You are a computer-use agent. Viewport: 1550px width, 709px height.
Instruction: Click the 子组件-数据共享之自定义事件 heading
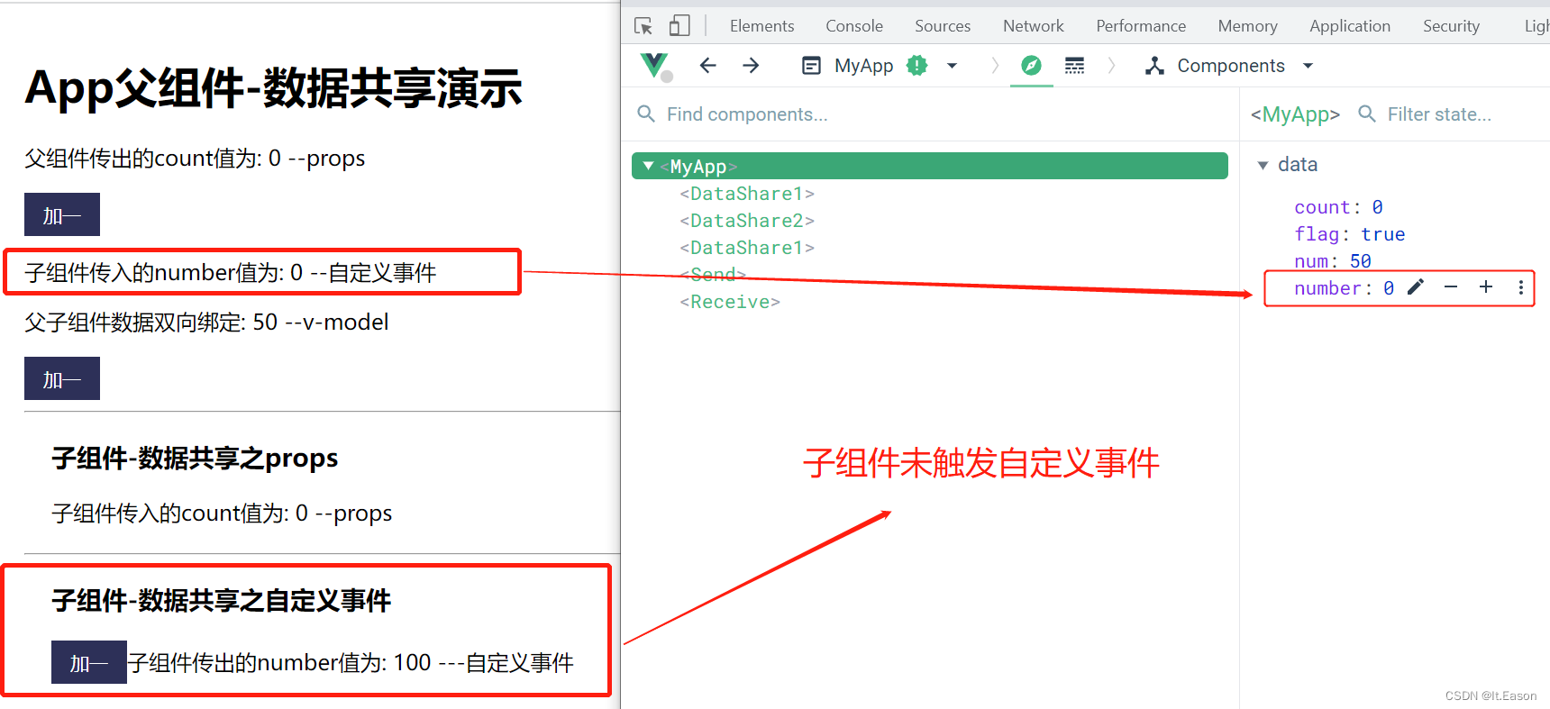coord(222,601)
